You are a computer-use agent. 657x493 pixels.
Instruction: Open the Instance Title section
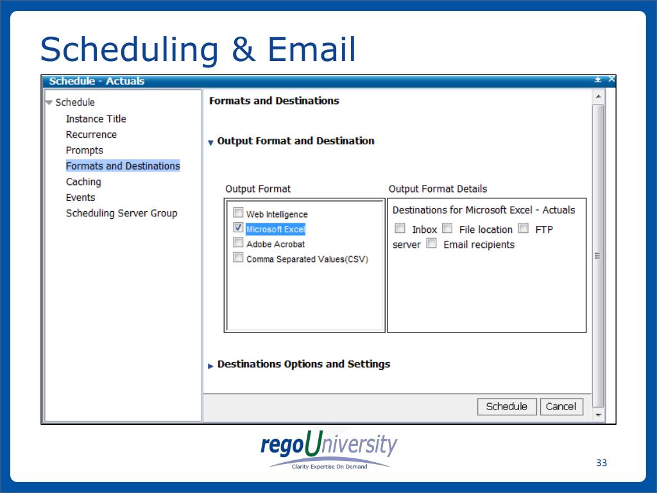[x=96, y=119]
